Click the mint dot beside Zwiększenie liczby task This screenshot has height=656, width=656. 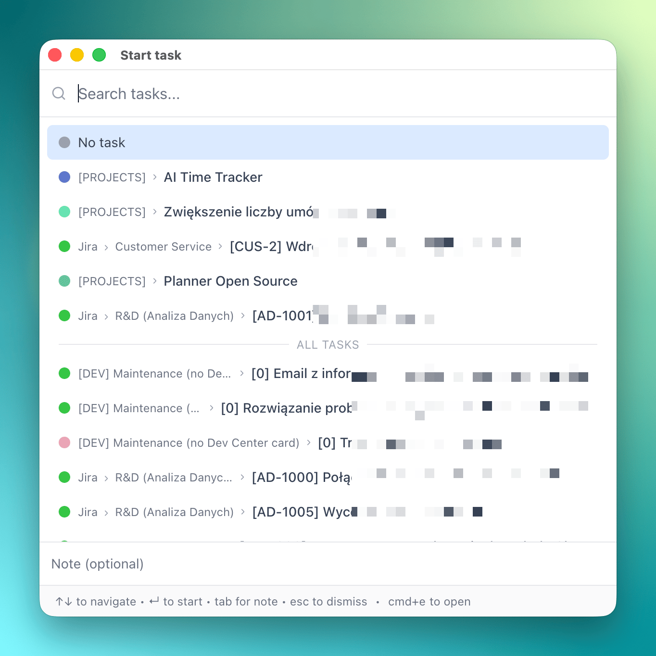tap(64, 212)
